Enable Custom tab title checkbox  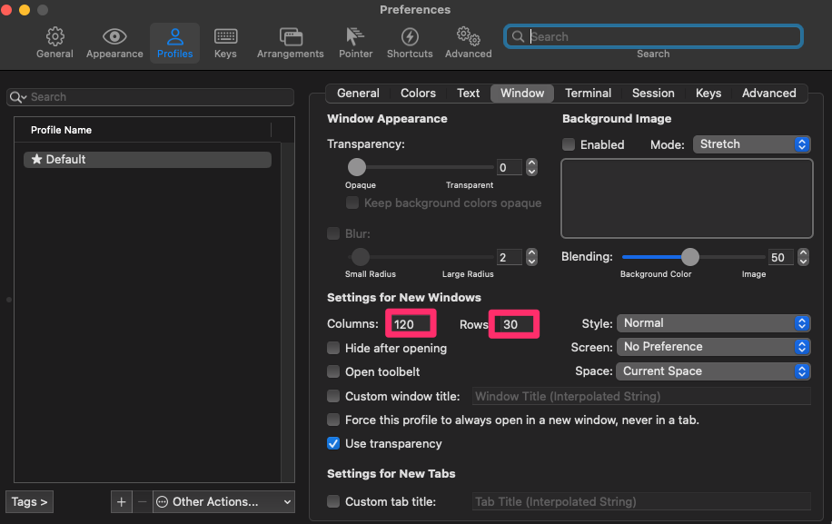tap(333, 501)
